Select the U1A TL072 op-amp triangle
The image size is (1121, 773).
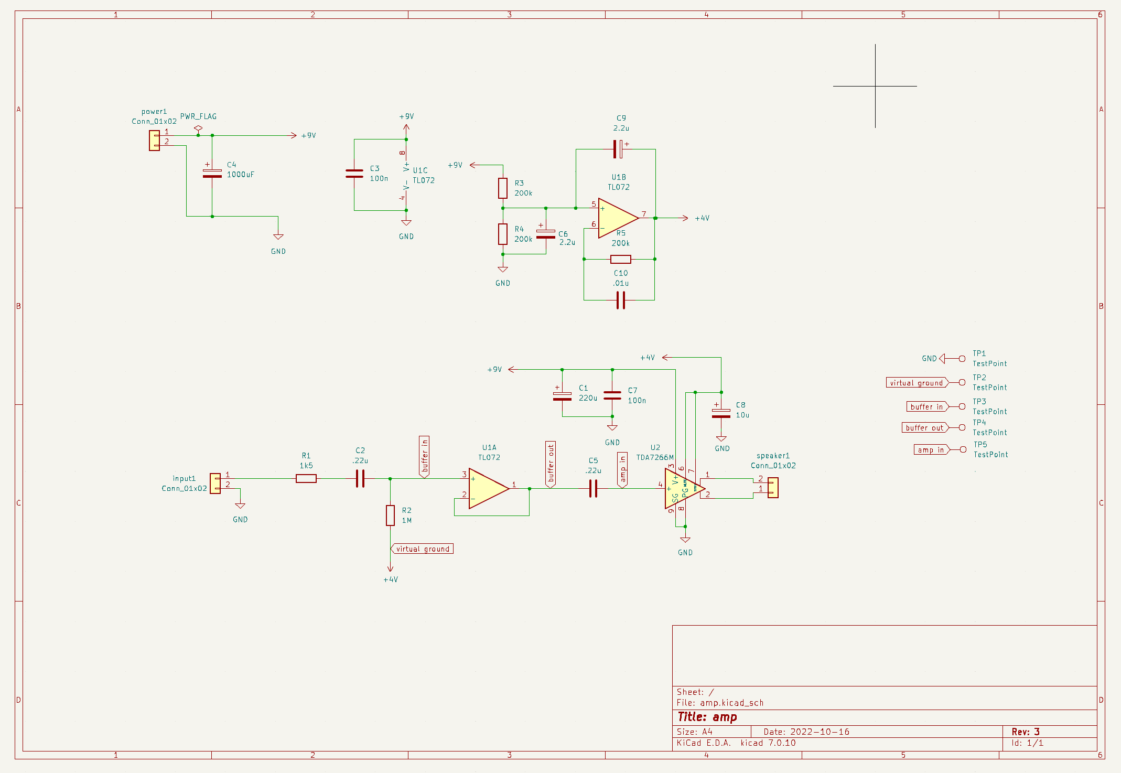489,488
